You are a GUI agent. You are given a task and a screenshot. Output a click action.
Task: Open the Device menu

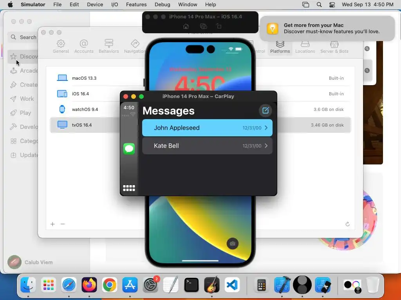(95, 5)
